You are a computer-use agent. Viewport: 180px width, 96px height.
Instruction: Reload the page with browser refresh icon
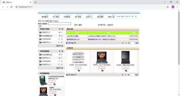coord(11,7)
